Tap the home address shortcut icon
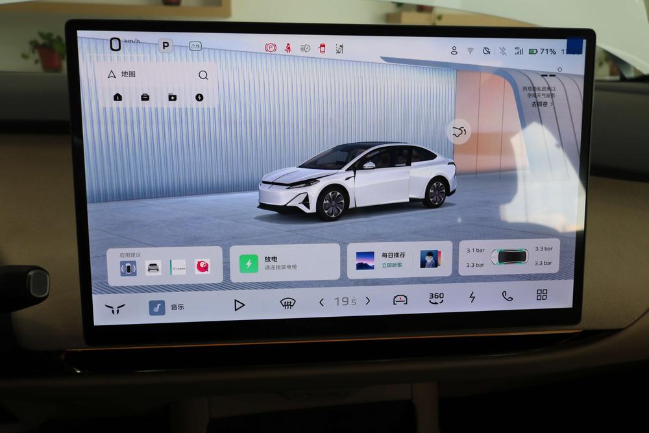Screen dimensions: 649x433 click(x=117, y=97)
